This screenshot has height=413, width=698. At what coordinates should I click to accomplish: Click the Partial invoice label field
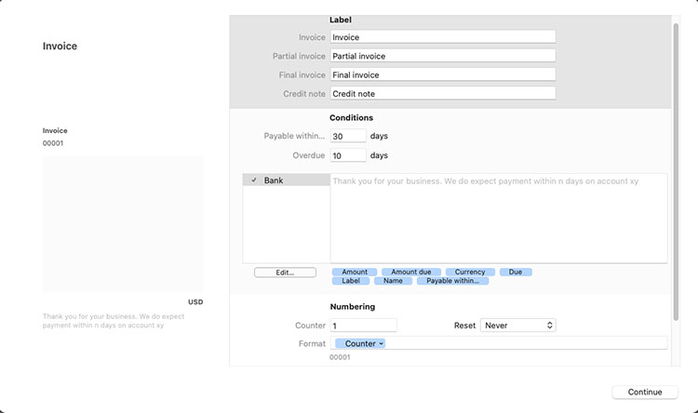coord(442,56)
